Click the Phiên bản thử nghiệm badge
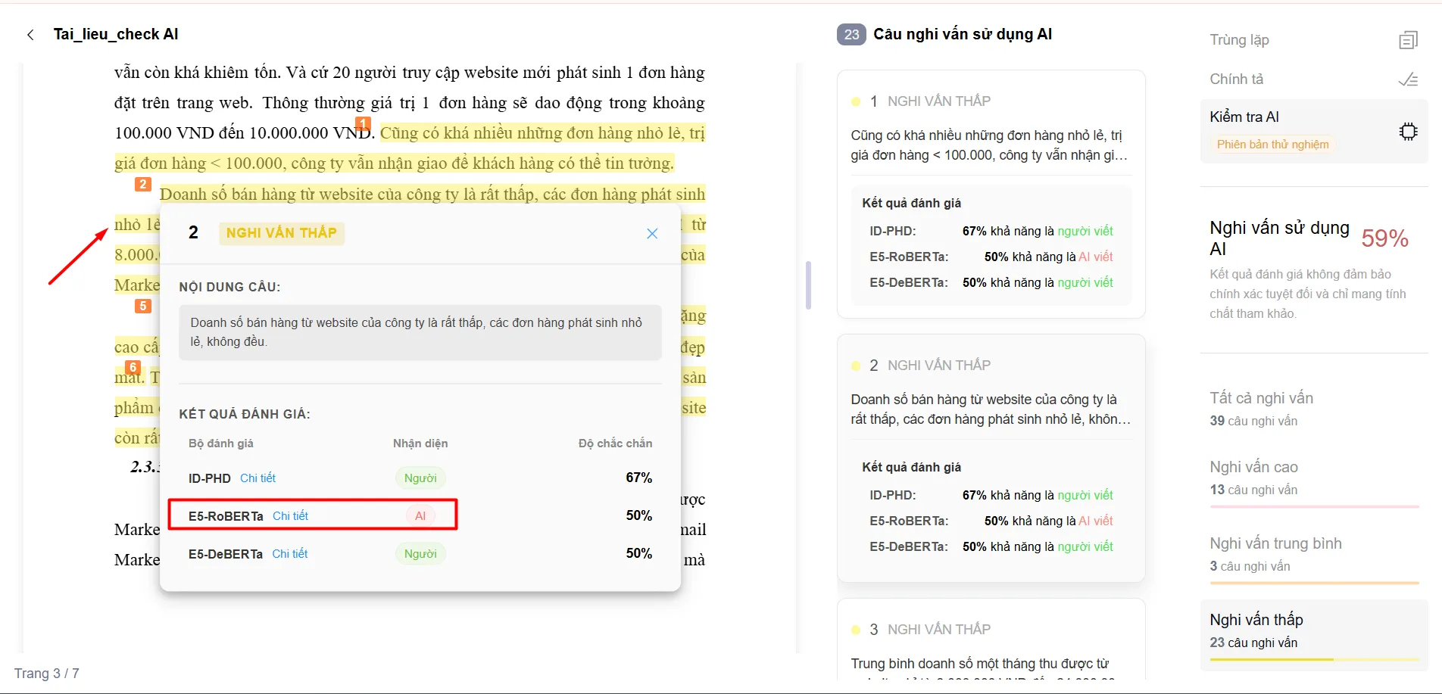 click(1272, 145)
